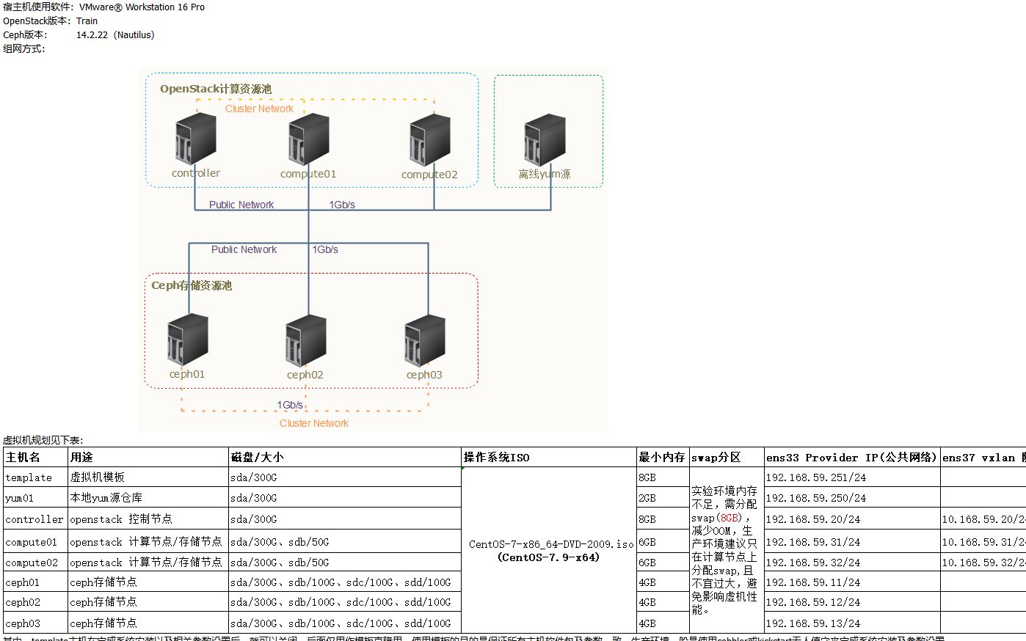Click the IP 192.168.59.250/24 cell

point(852,498)
